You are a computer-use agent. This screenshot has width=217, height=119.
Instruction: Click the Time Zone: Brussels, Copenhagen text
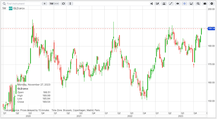pos(76,110)
